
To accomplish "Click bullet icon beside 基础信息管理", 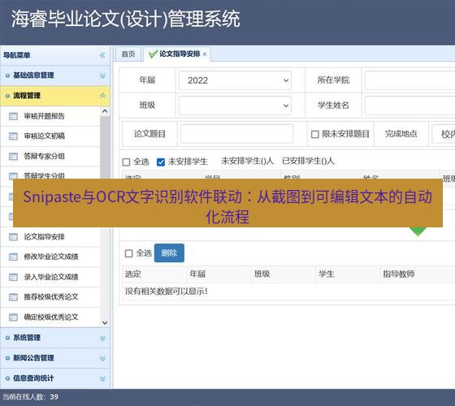I will 7,76.
